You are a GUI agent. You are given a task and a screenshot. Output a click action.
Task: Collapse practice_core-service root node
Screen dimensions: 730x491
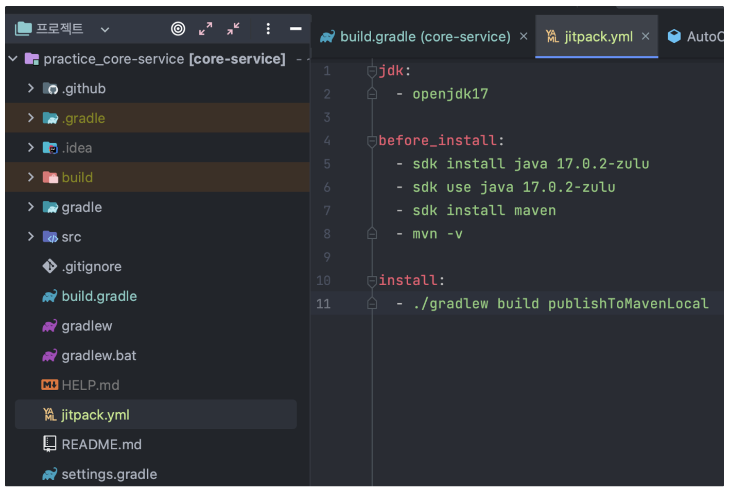[13, 59]
